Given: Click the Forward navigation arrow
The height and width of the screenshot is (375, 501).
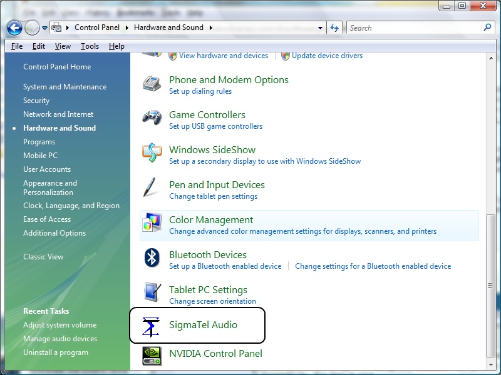Looking at the screenshot, I should pyautogui.click(x=32, y=28).
